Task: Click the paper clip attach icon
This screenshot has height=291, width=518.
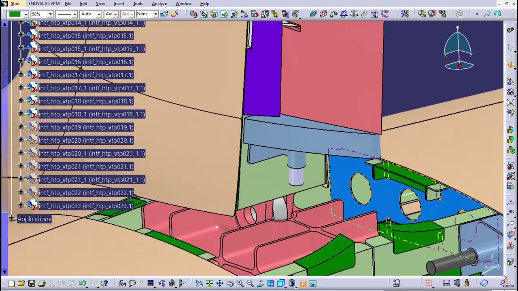Action: (x=364, y=14)
